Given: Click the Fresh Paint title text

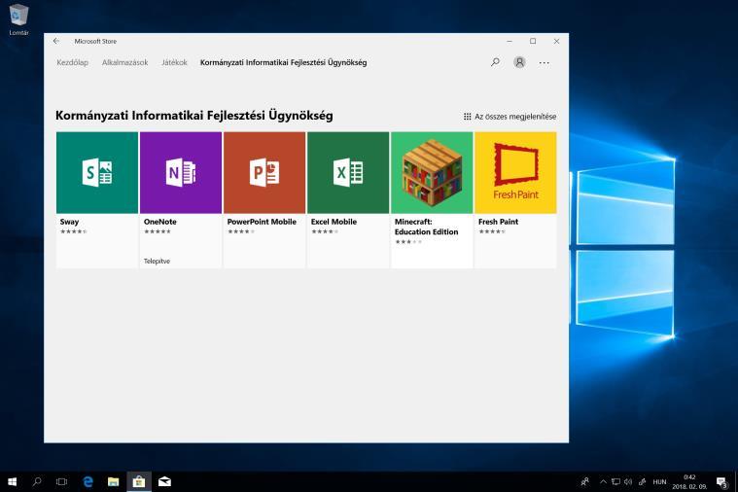Looking at the screenshot, I should tap(498, 222).
